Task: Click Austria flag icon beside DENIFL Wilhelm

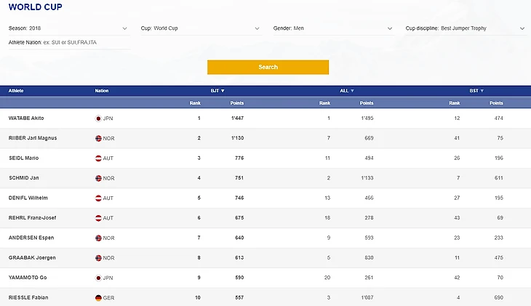Action: click(98, 198)
